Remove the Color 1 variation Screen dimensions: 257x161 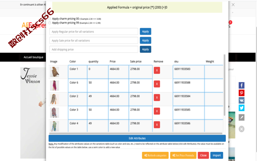(x=157, y=70)
